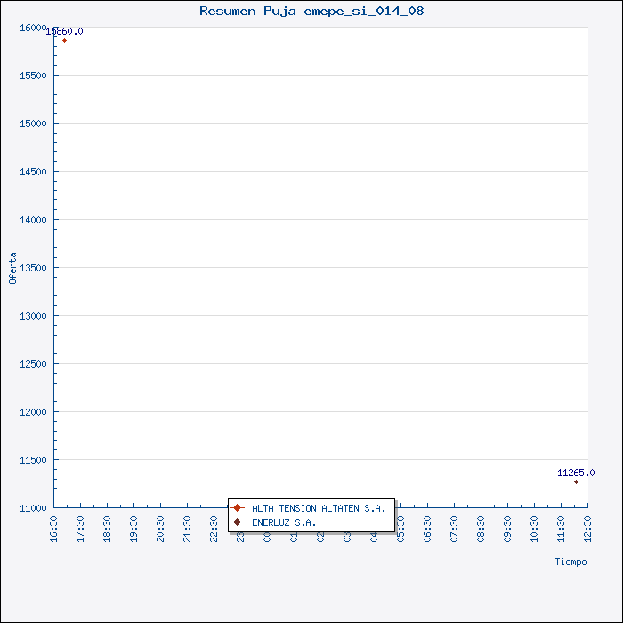Click the ALTA TENSION ALTATEN S.A. legend label

tap(319, 508)
